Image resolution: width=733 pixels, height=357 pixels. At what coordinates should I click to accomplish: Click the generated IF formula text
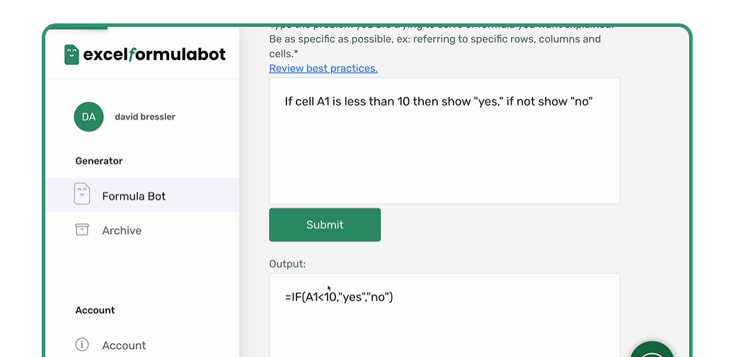[x=339, y=297]
